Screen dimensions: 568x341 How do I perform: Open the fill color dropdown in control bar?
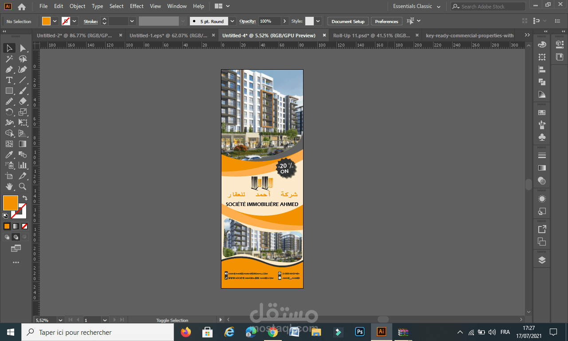point(55,21)
